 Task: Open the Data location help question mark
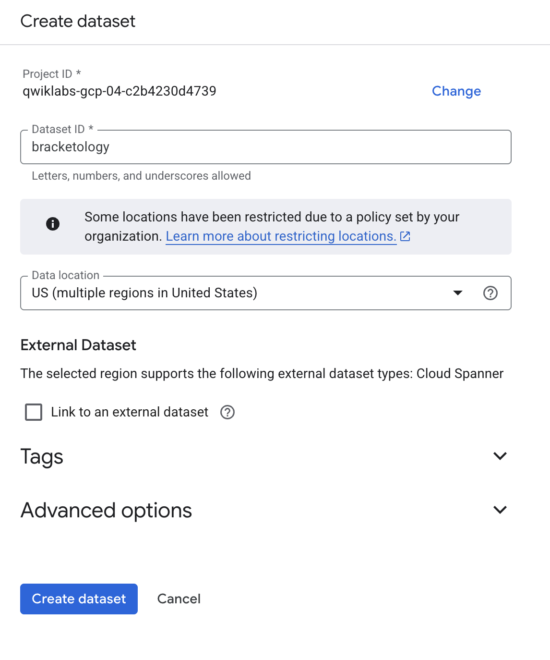490,293
